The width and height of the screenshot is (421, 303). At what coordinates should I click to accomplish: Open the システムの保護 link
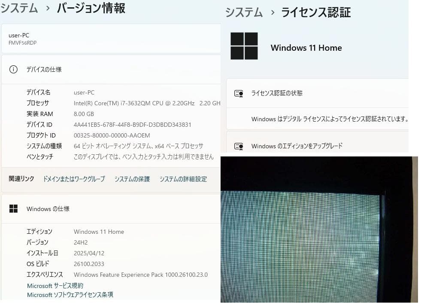(132, 179)
